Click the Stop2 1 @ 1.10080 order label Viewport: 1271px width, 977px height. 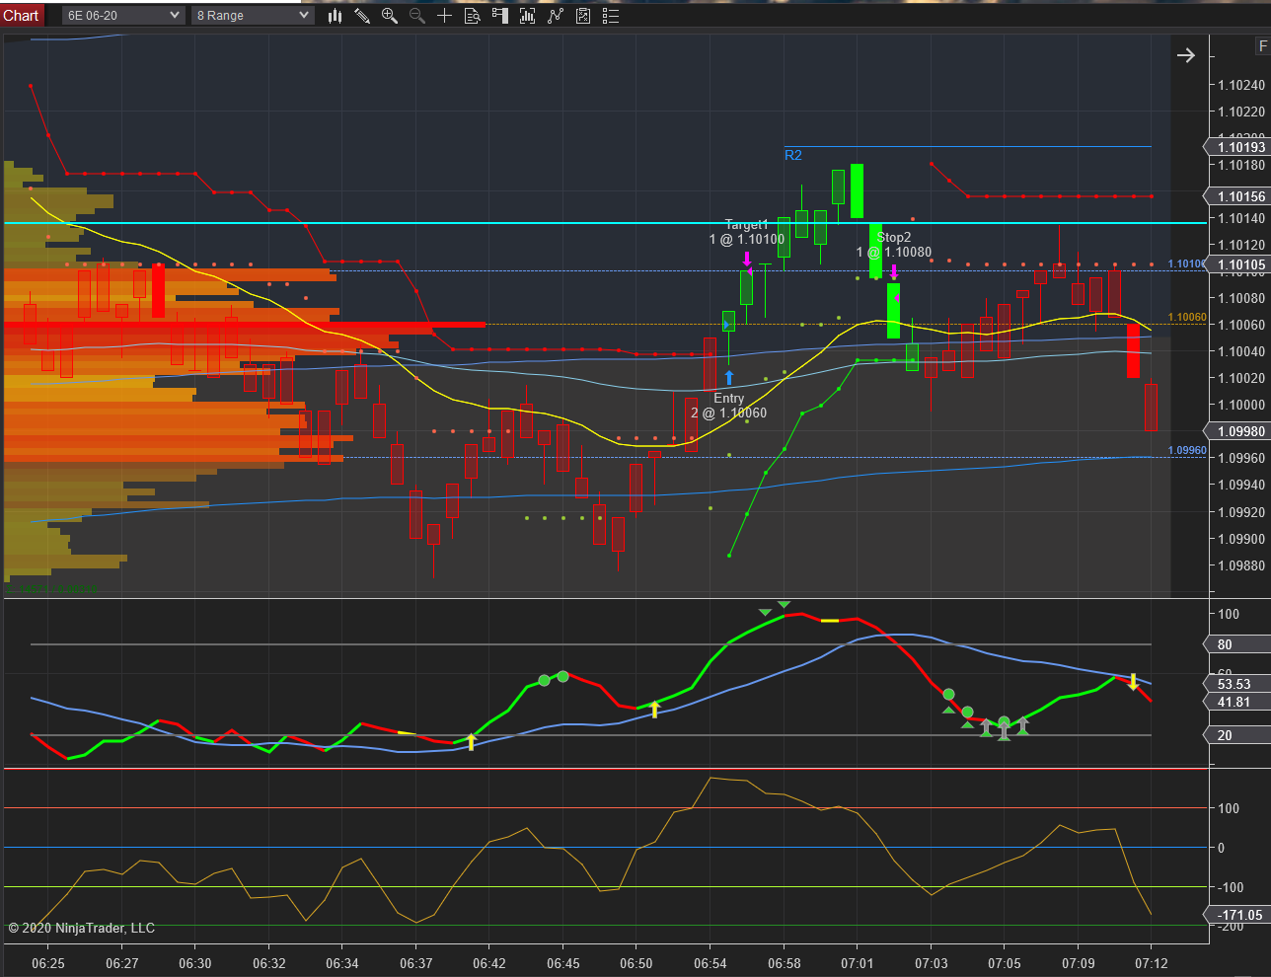pyautogui.click(x=894, y=245)
